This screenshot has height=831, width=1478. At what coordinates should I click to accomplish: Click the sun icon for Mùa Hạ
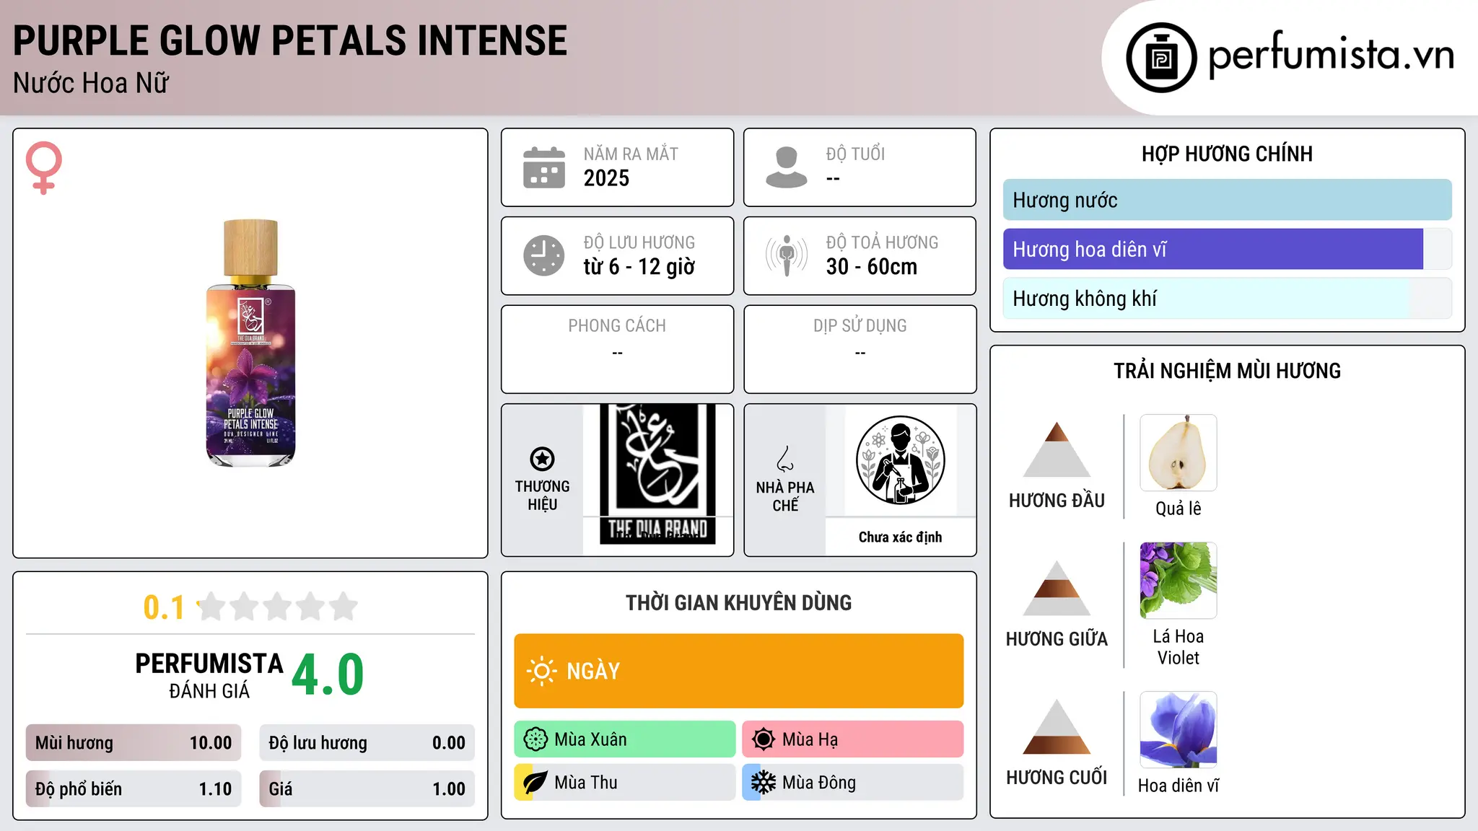point(764,739)
